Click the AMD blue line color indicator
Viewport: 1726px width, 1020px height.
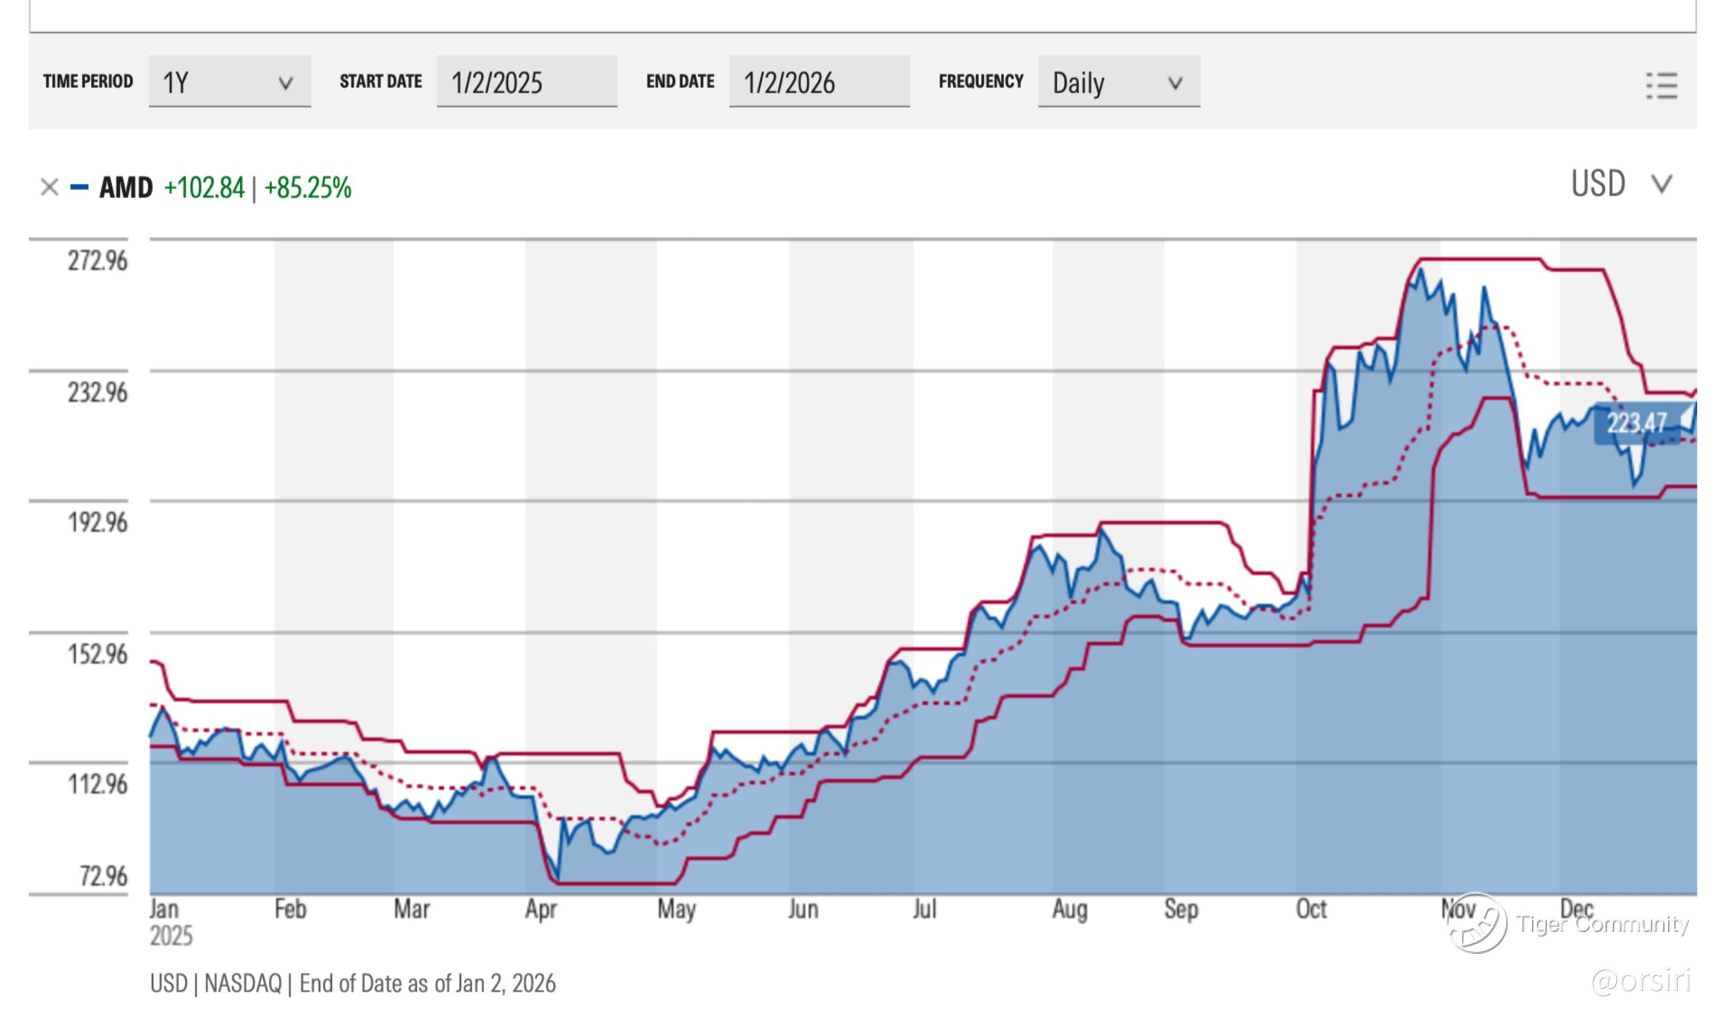[x=79, y=187]
